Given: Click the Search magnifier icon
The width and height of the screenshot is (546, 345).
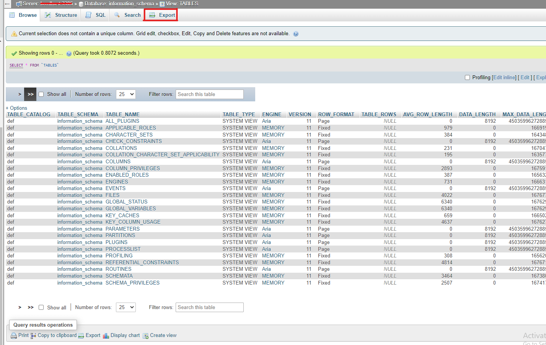Looking at the screenshot, I should (117, 15).
